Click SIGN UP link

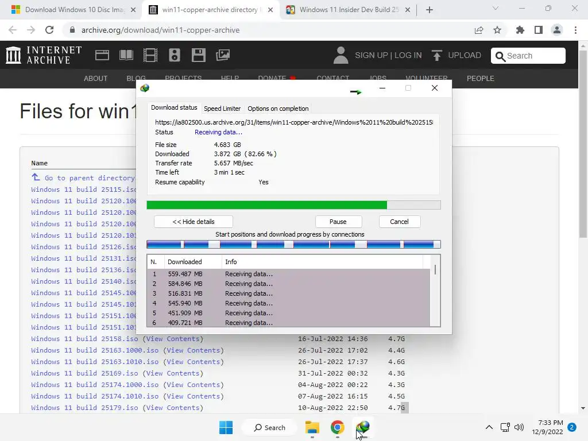click(x=372, y=55)
